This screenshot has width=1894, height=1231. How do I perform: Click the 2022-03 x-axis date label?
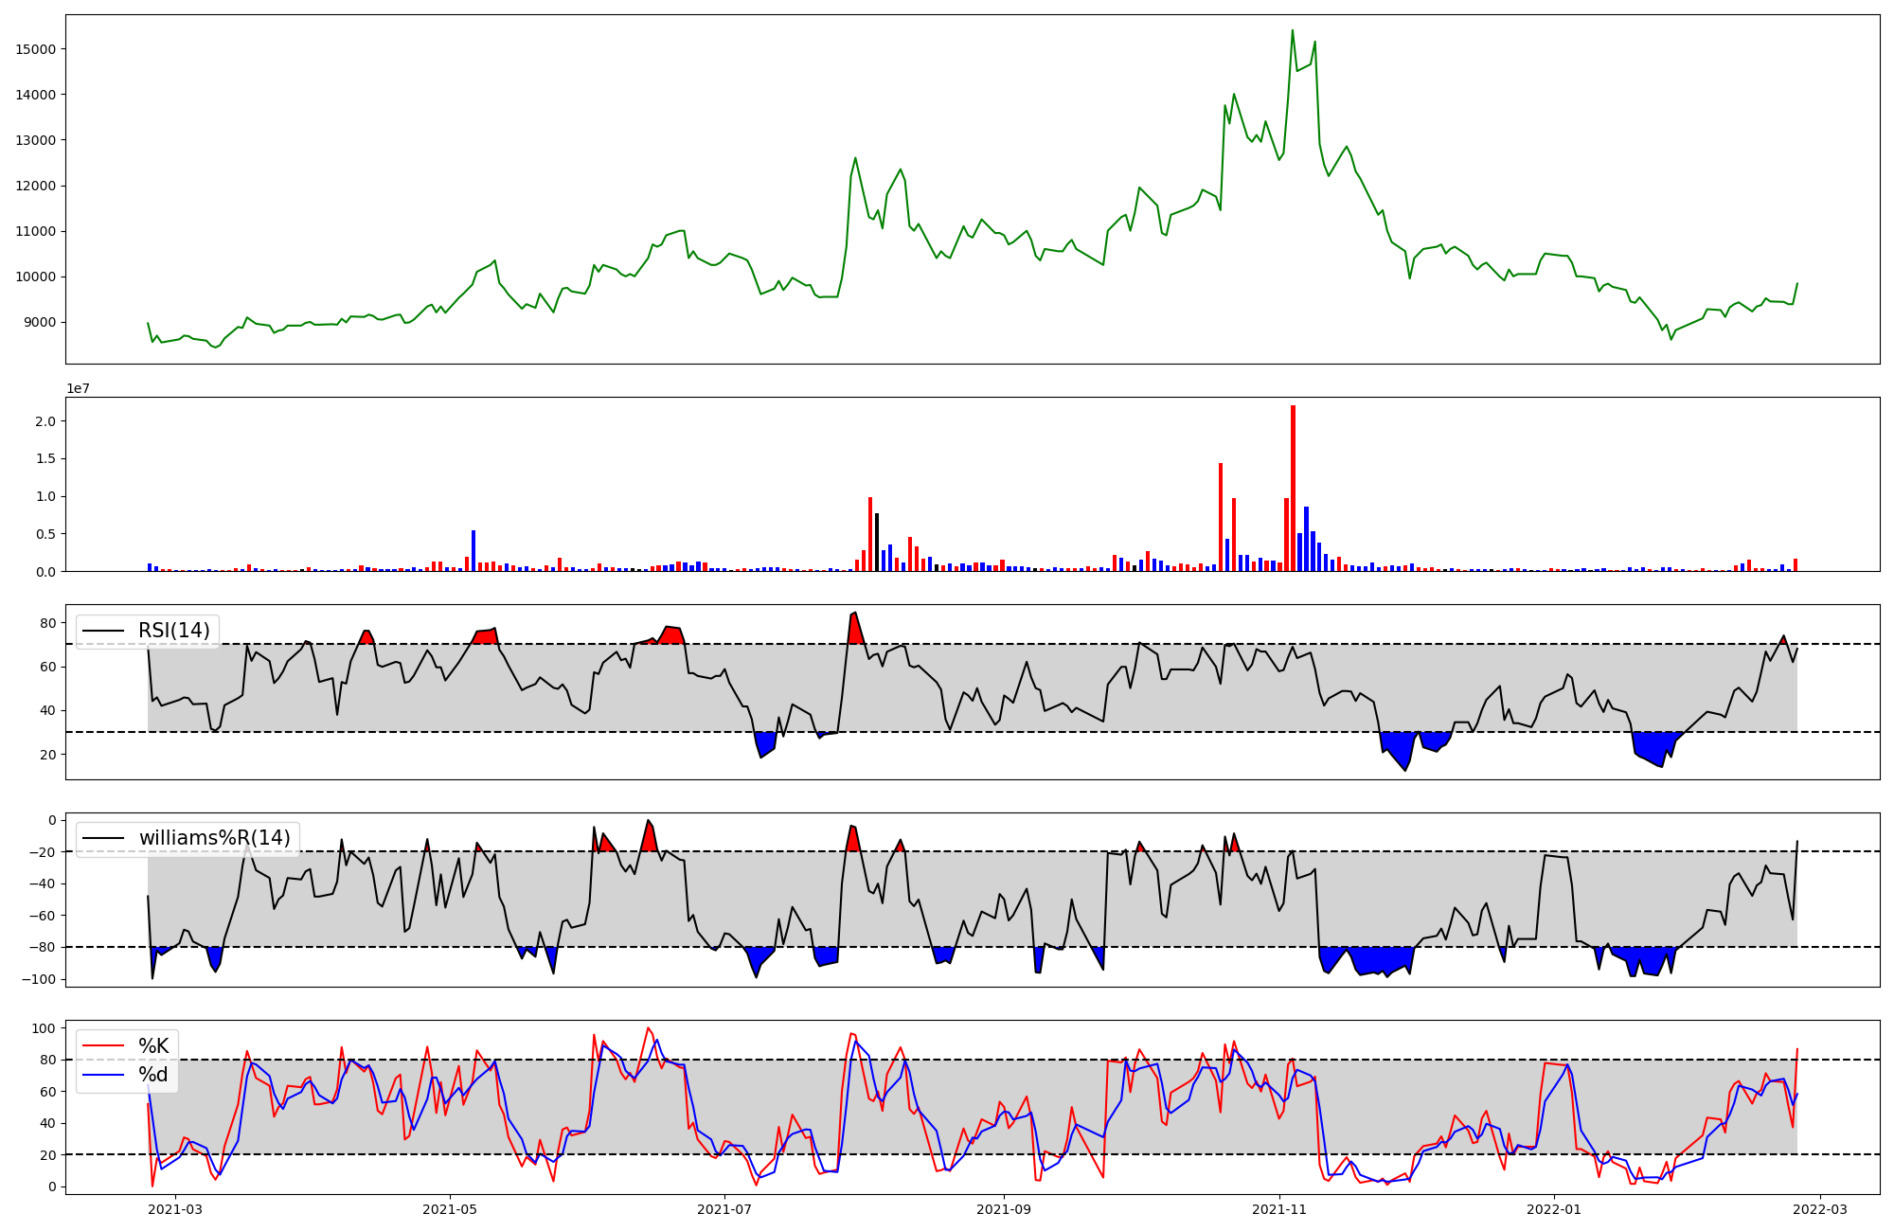point(1820,1208)
